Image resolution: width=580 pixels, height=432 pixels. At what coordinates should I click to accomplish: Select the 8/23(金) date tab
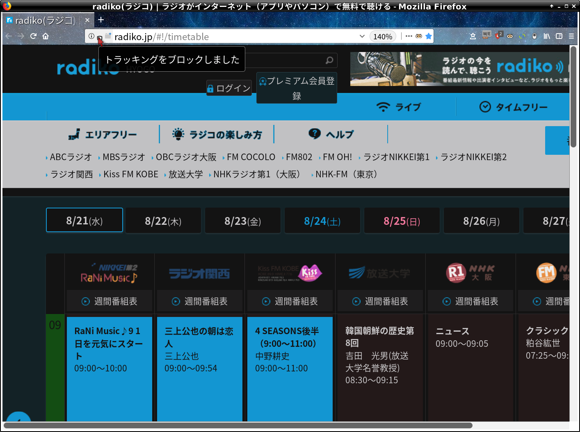click(x=243, y=221)
